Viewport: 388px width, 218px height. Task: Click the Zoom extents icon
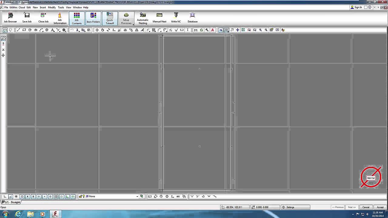(x=243, y=30)
